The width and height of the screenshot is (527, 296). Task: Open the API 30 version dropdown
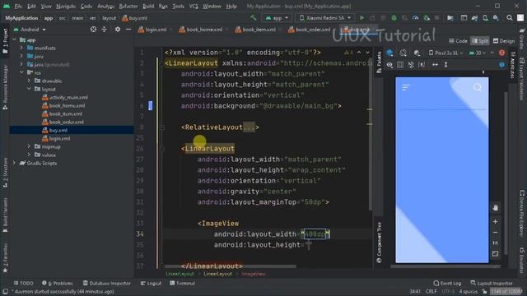coord(478,53)
